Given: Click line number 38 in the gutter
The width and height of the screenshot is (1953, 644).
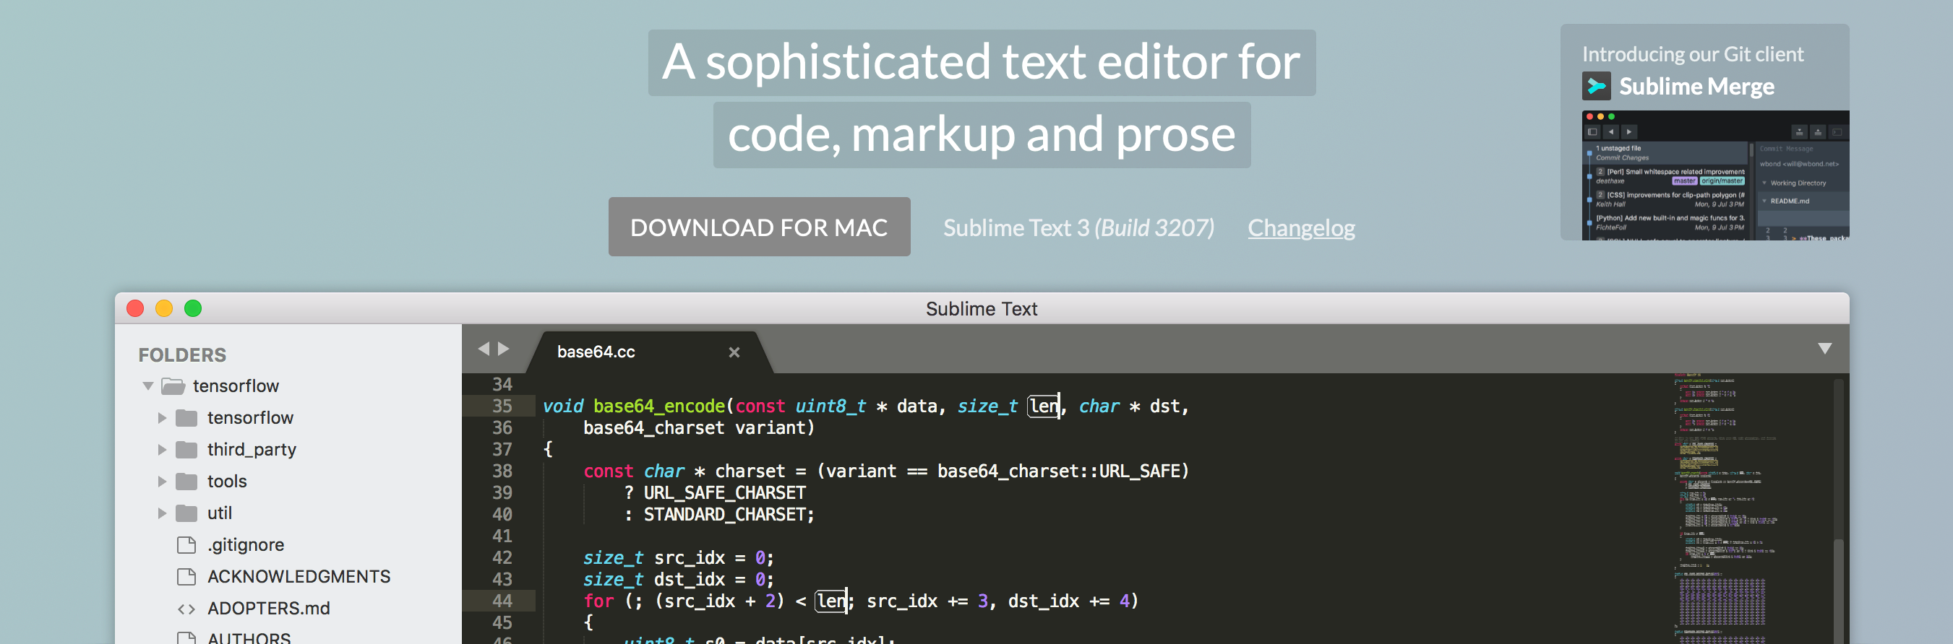Looking at the screenshot, I should [x=502, y=471].
